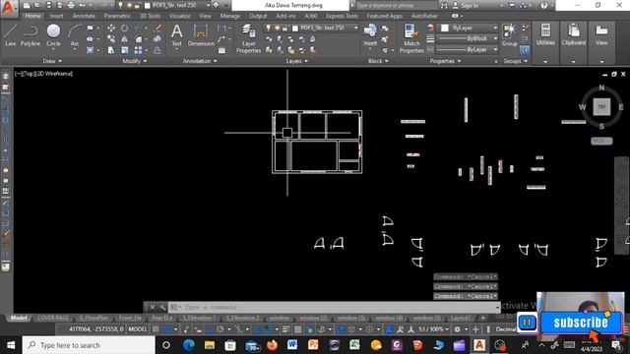Open the Manage ribbon tab
630x354 pixels.
pyautogui.click(x=229, y=16)
